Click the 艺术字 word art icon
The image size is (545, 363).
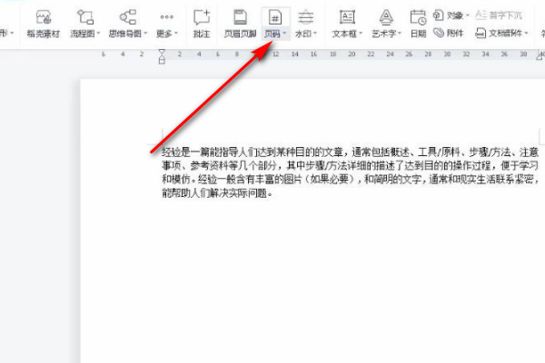(386, 17)
